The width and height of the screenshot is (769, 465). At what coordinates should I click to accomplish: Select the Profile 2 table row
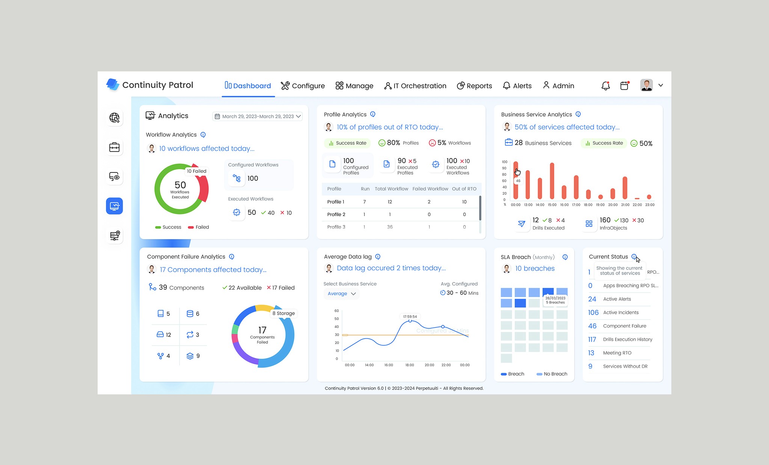coord(400,214)
